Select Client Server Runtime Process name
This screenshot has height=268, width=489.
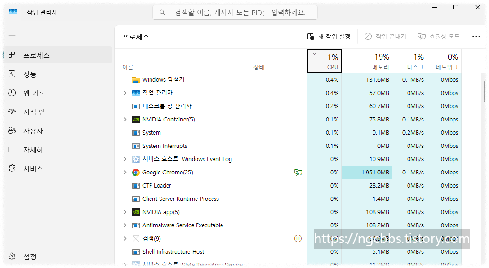click(180, 199)
